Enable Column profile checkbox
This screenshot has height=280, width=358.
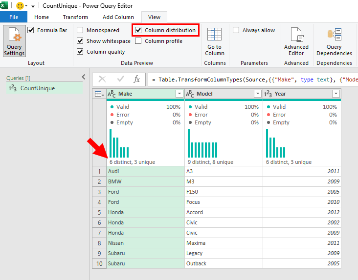138,41
